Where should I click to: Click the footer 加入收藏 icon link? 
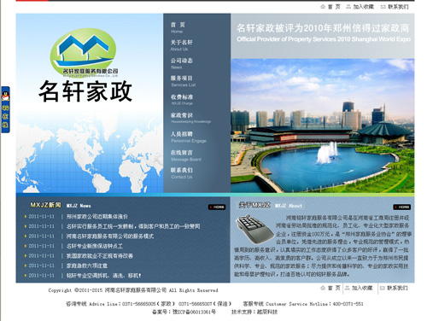click(359, 288)
